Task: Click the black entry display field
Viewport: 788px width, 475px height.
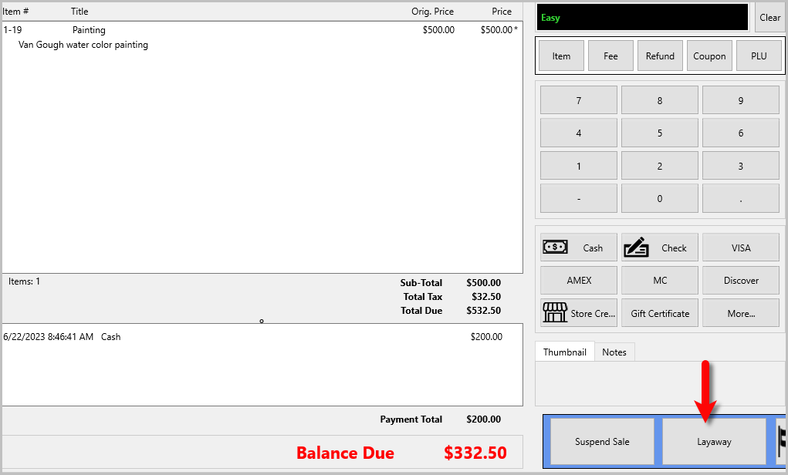Action: tap(642, 18)
